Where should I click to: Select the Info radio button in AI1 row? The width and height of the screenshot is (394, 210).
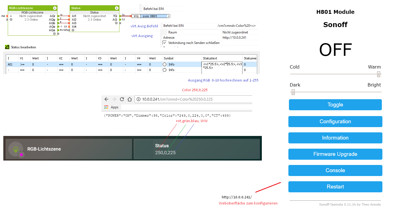[165, 64]
